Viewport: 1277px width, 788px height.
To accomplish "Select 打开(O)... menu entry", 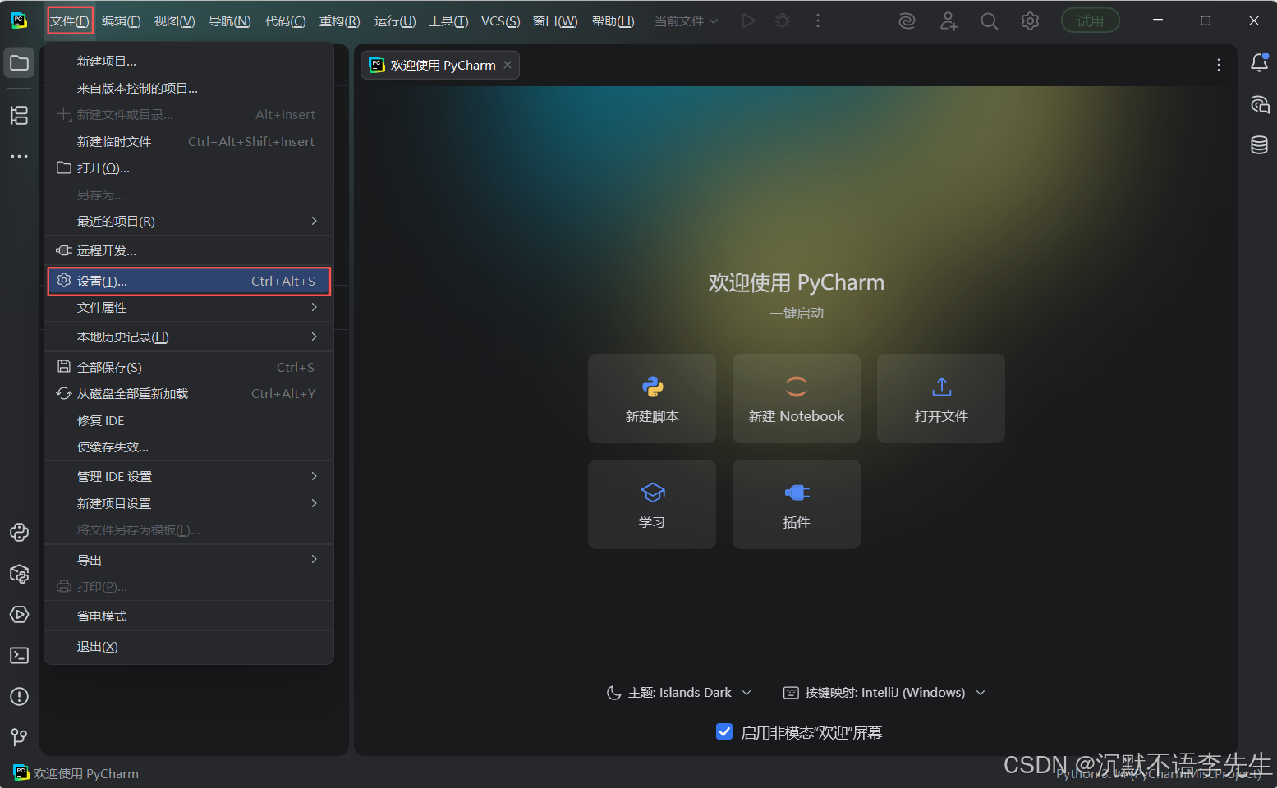I will 189,167.
